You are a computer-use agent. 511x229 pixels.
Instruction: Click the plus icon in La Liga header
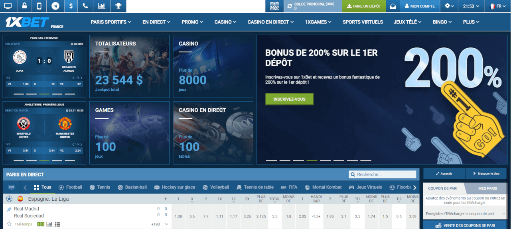tap(166, 199)
